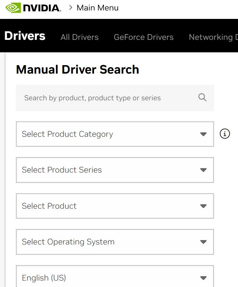238x287 pixels.
Task: Expand the Select Operating System dropdown
Action: pyautogui.click(x=108, y=242)
